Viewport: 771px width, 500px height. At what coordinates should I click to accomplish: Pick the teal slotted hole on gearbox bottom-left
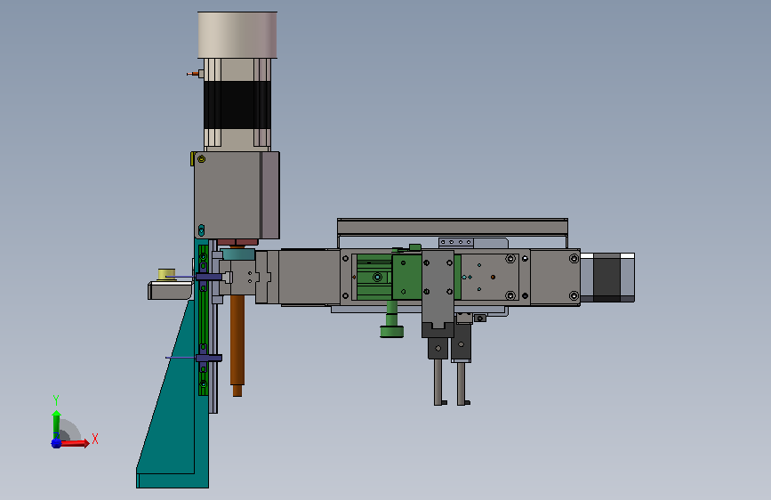coord(201,230)
